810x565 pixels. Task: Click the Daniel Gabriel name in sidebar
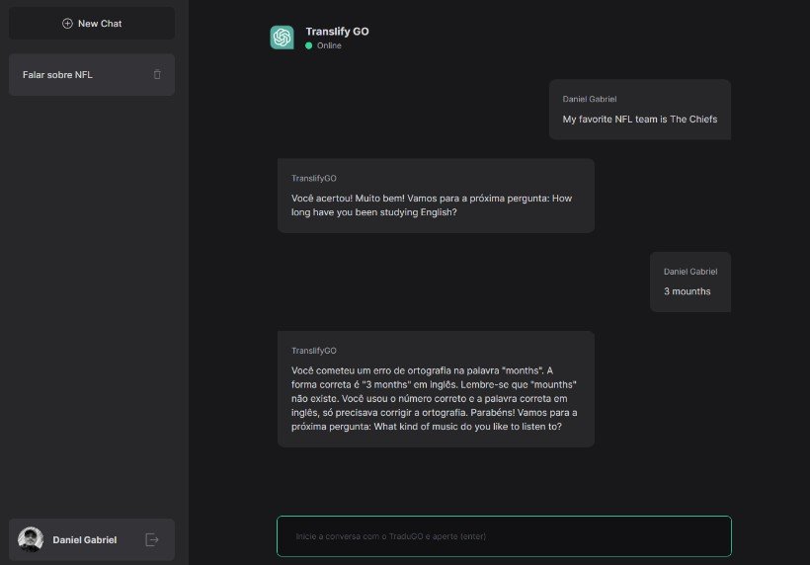(x=84, y=540)
